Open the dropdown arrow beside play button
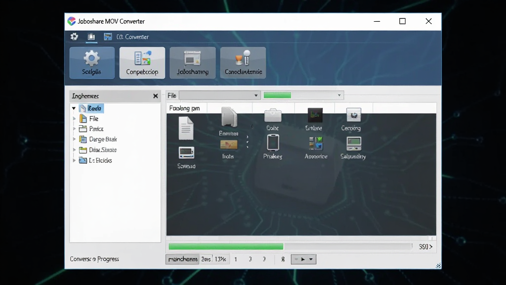 pos(311,259)
